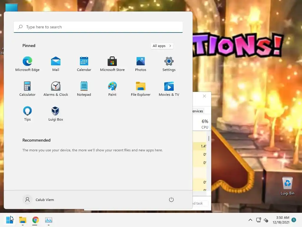The height and width of the screenshot is (227, 302).
Task: Open Settings from pinned apps
Action: [169, 64]
